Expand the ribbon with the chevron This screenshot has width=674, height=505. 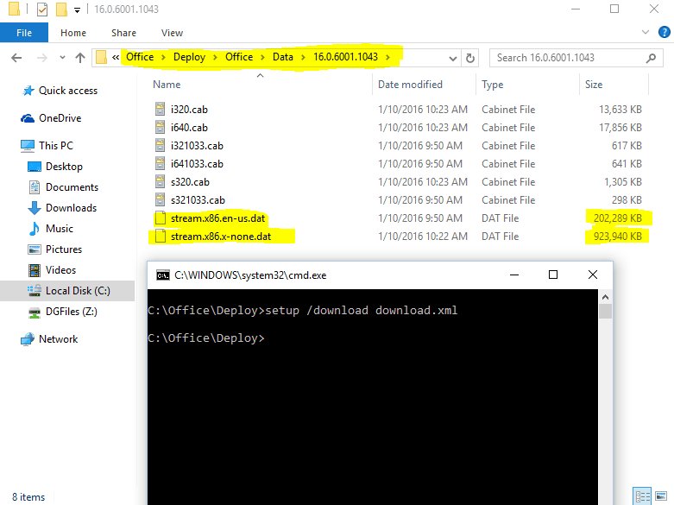coord(646,32)
